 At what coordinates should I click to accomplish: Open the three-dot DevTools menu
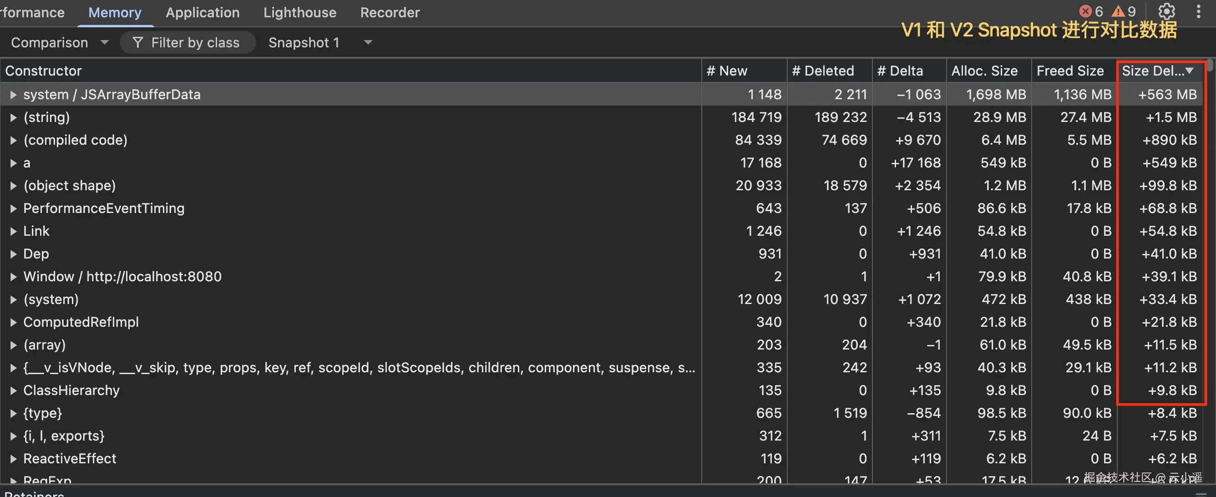pos(1199,11)
